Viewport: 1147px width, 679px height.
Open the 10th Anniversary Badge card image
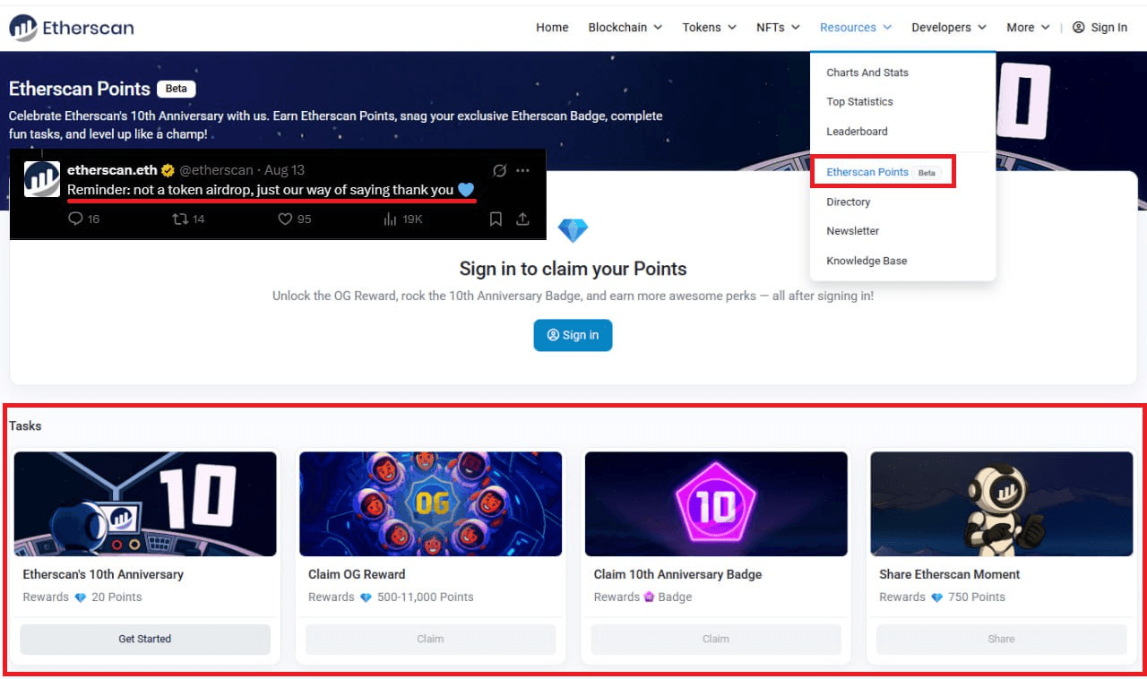tap(716, 503)
